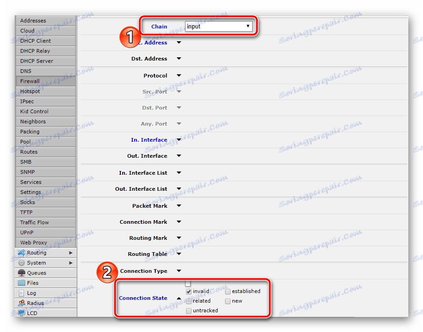Open the Neighbors menu item
The height and width of the screenshot is (332, 423).
point(45,122)
